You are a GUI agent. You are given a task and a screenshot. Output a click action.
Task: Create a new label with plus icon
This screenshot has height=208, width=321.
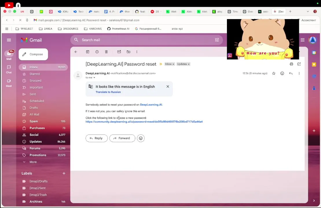coord(64,173)
